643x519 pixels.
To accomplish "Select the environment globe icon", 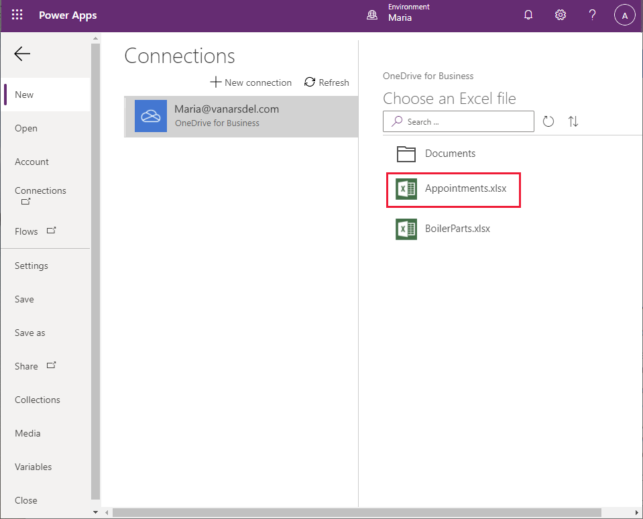I will [372, 15].
